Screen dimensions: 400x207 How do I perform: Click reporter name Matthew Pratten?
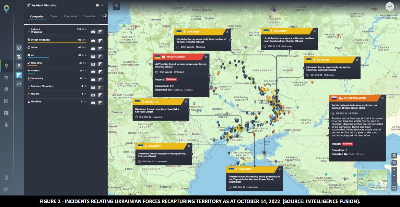182,90
